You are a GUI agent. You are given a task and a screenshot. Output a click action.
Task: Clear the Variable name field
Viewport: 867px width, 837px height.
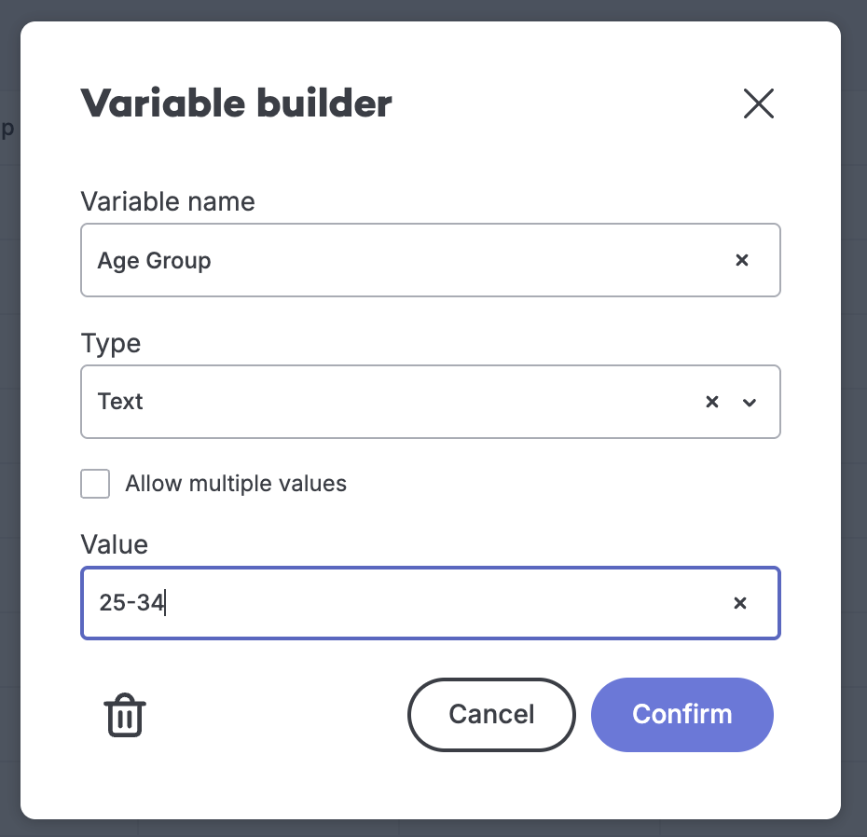pyautogui.click(x=742, y=261)
